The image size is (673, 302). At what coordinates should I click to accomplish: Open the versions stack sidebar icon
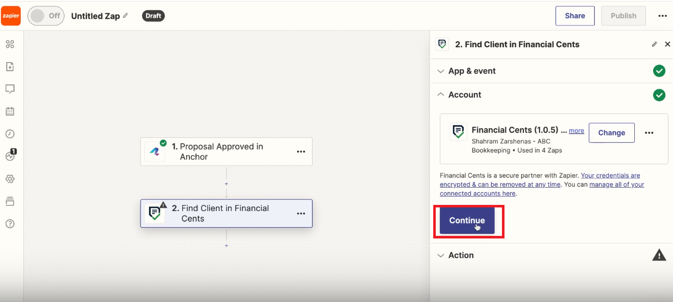10,201
